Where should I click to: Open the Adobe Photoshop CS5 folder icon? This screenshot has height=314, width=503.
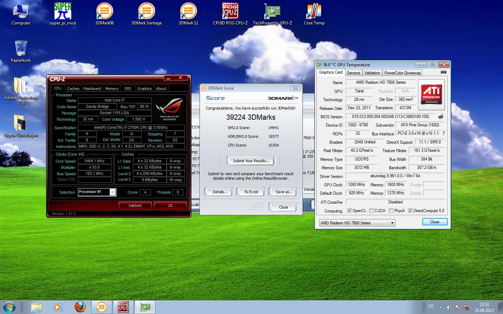pyautogui.click(x=21, y=91)
